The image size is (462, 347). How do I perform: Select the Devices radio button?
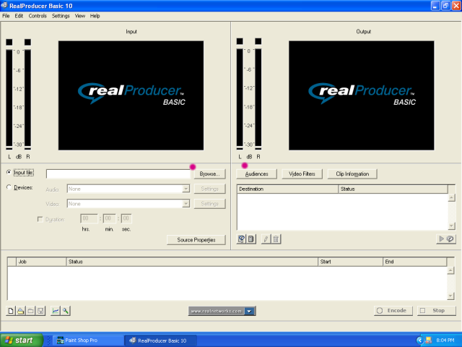pos(9,187)
